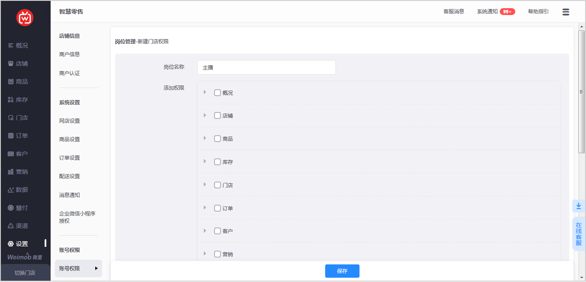Expand the 库存 permission tree arrow

pyautogui.click(x=205, y=161)
